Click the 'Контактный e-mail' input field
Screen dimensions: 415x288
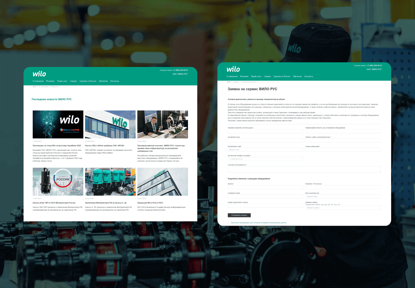[x=265, y=150]
